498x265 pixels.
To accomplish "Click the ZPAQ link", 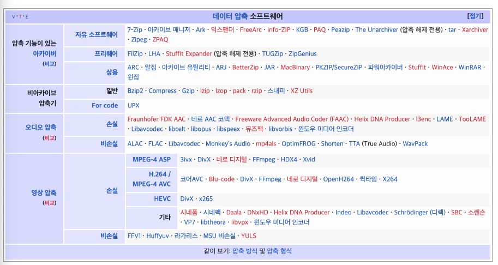I will [160, 39].
